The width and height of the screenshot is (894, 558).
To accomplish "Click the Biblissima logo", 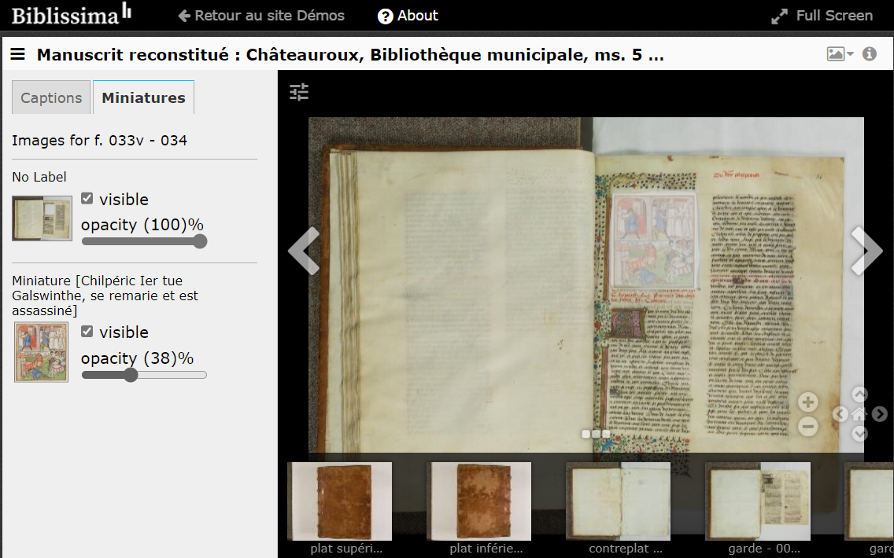I will pyautogui.click(x=72, y=14).
